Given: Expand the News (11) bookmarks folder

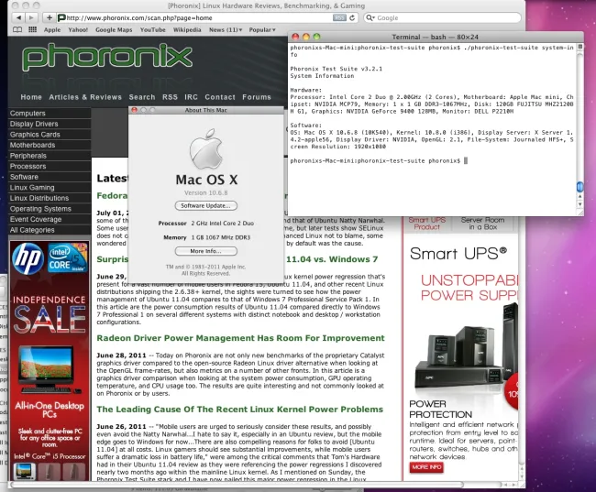Looking at the screenshot, I should (226, 29).
